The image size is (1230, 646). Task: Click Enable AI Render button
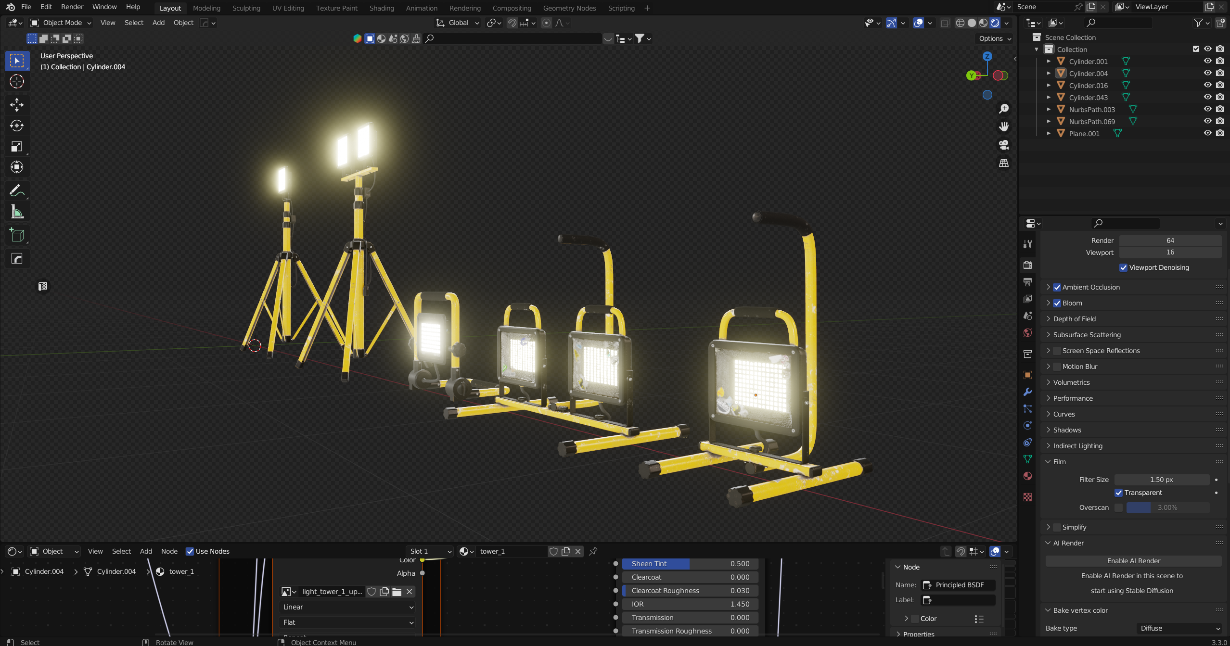[x=1133, y=561]
